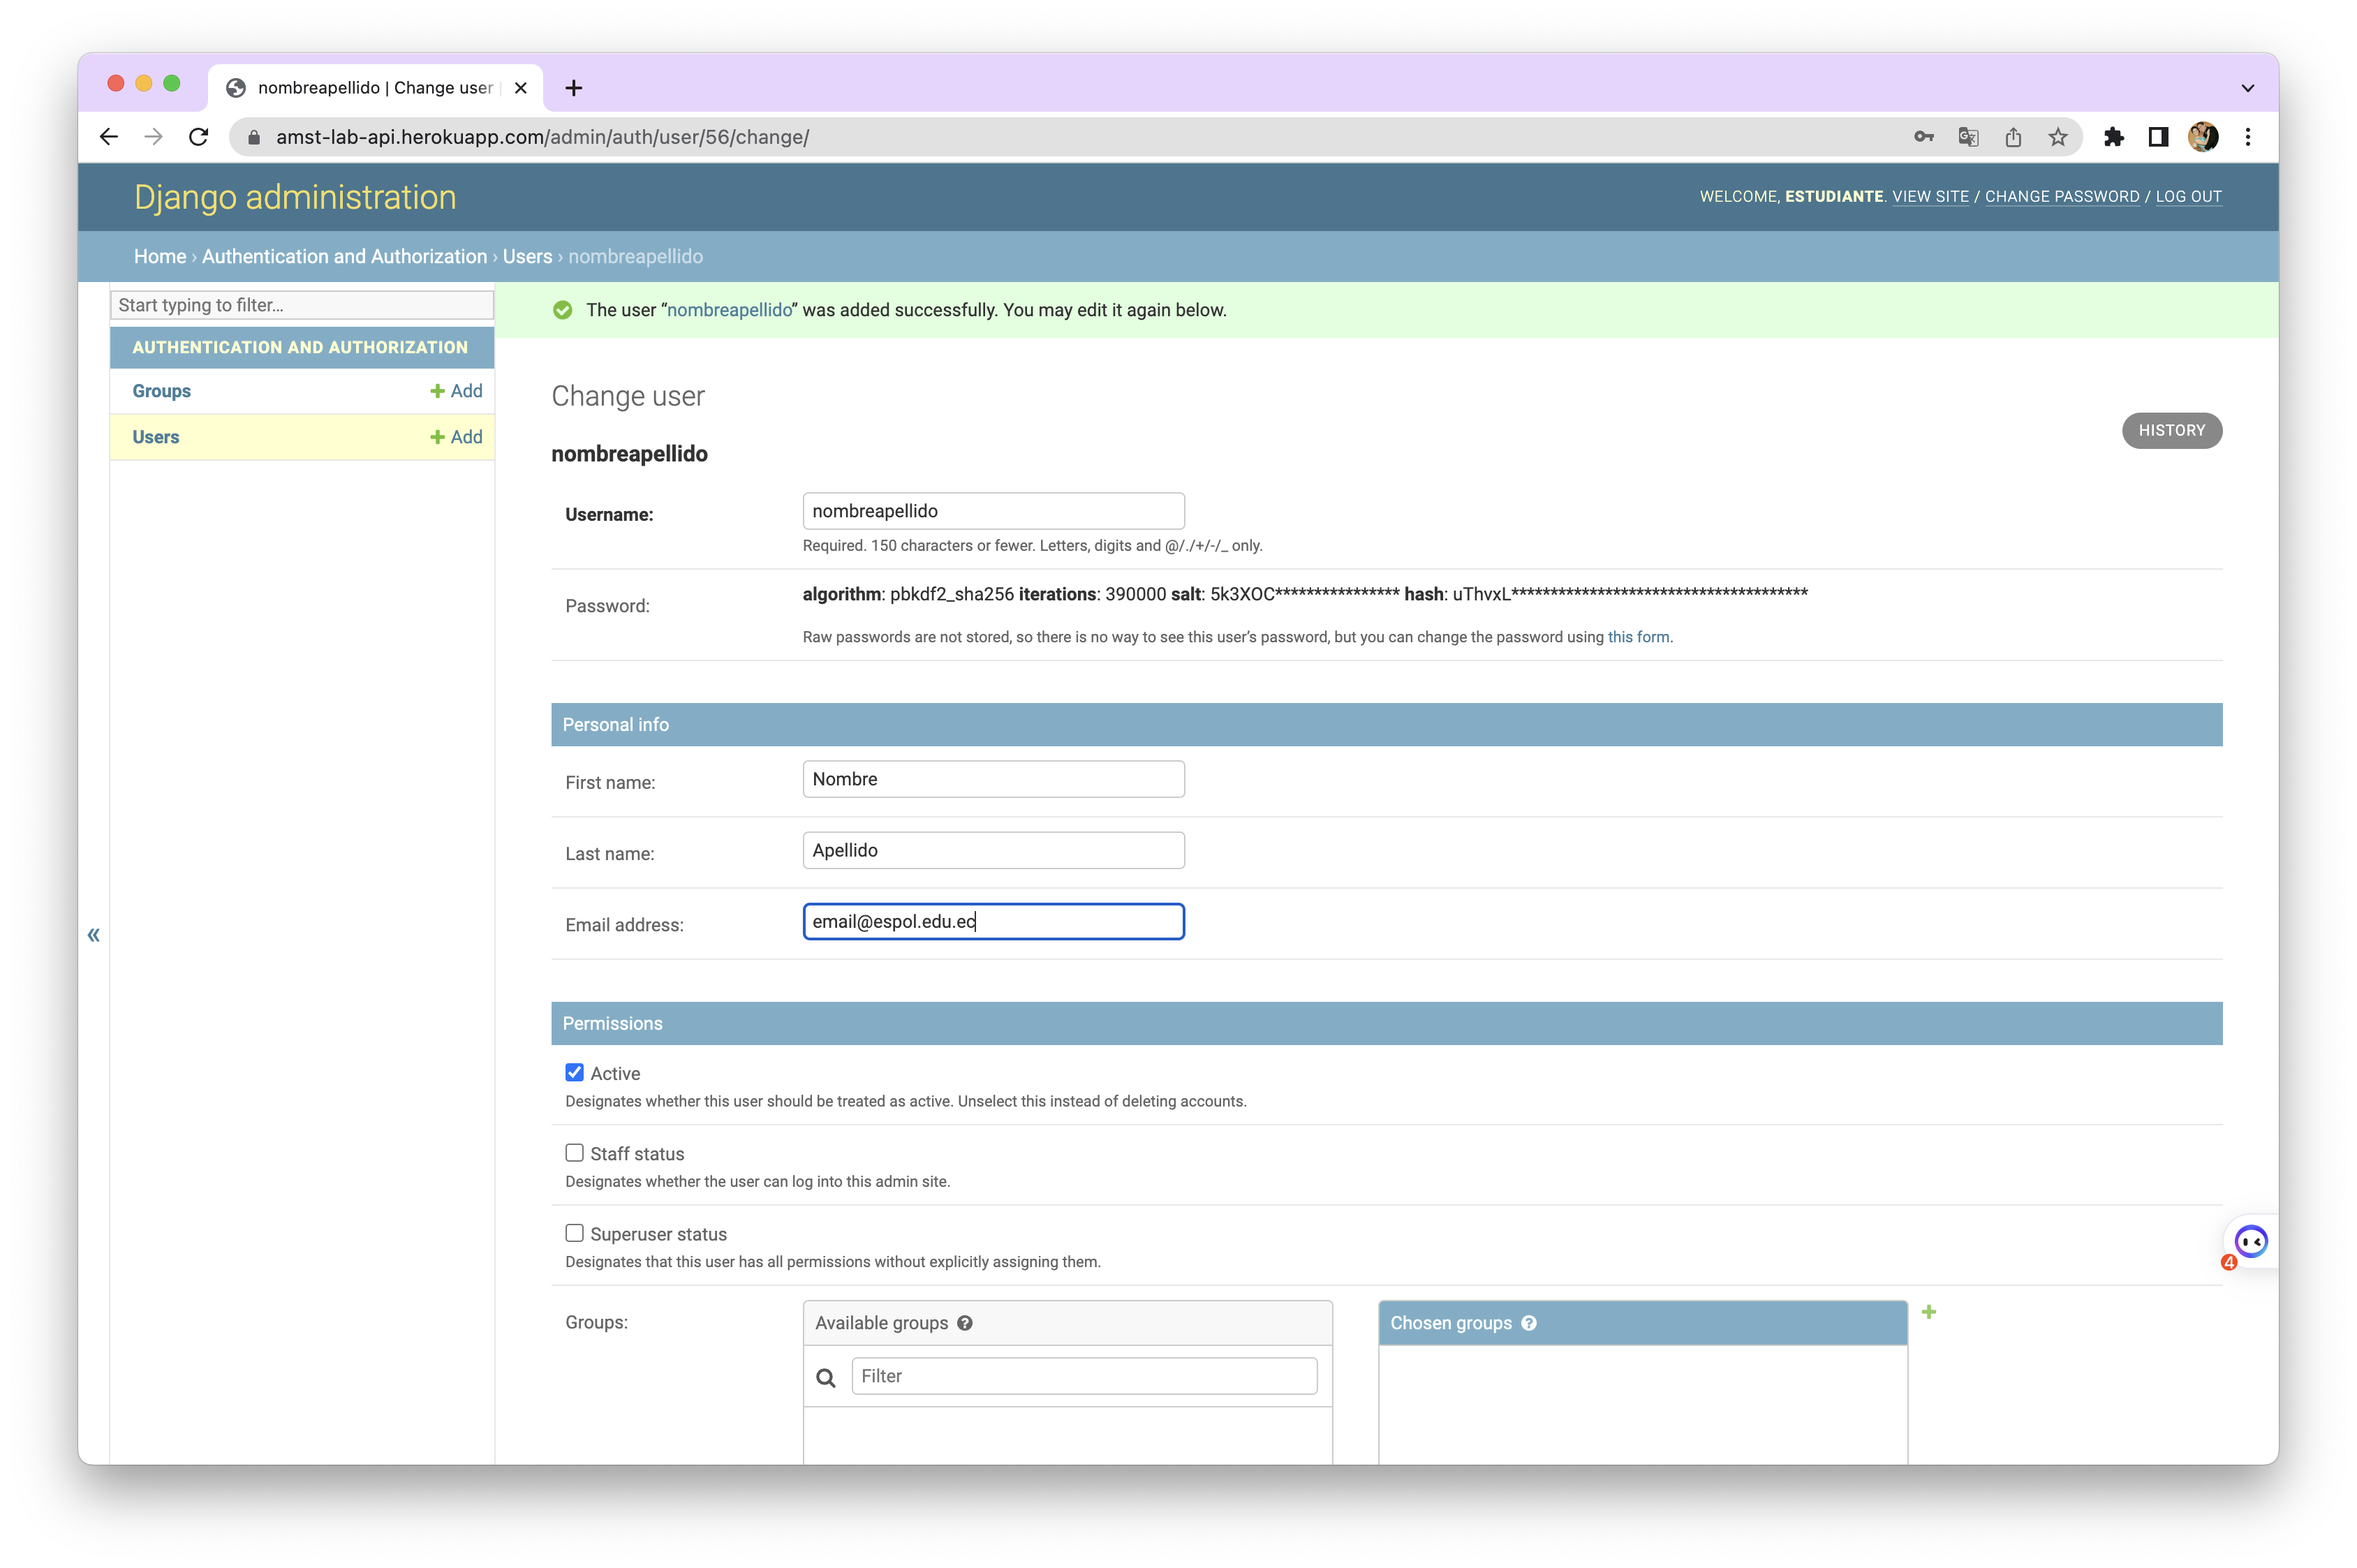Click the First name field
Image resolution: width=2357 pixels, height=1568 pixels.
click(993, 779)
